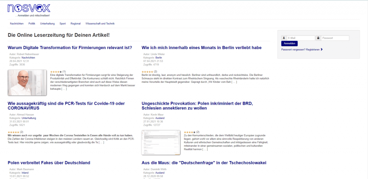Click Passwort vergessen? link

click(x=293, y=49)
